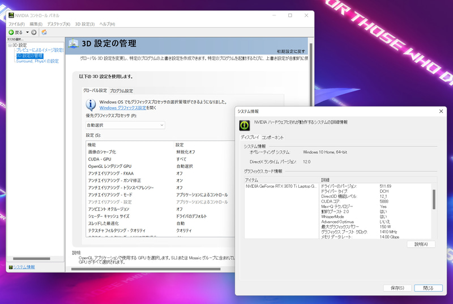The width and height of the screenshot is (453, 304).
Task: Collapse the 3D 設定 tree node
Action: point(10,45)
